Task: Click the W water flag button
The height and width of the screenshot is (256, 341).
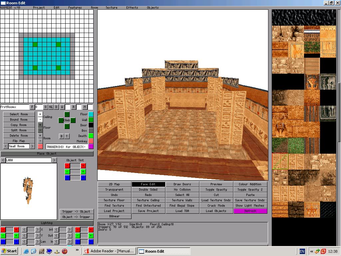Action: click(x=62, y=107)
